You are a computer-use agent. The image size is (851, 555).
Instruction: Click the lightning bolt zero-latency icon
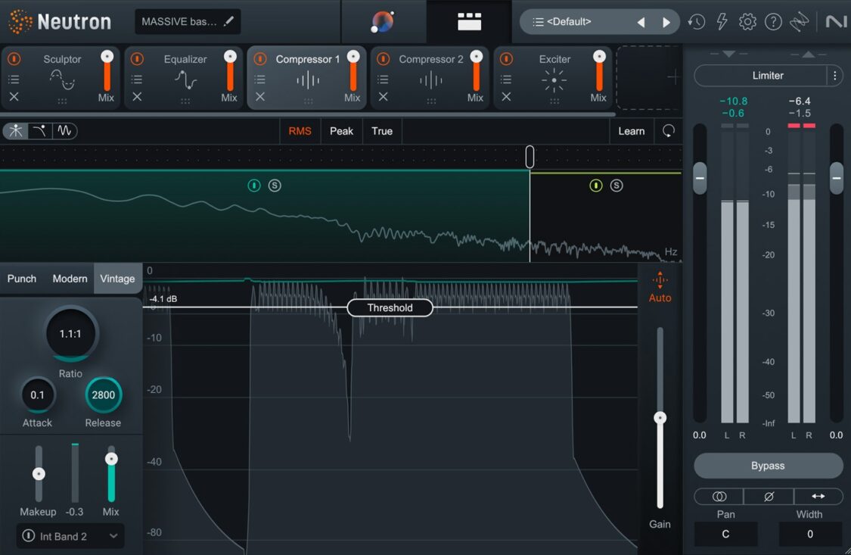click(722, 21)
